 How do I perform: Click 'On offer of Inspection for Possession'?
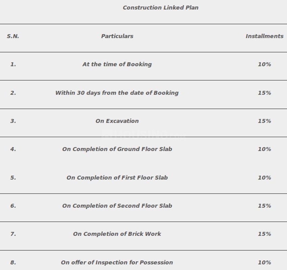pos(117,263)
